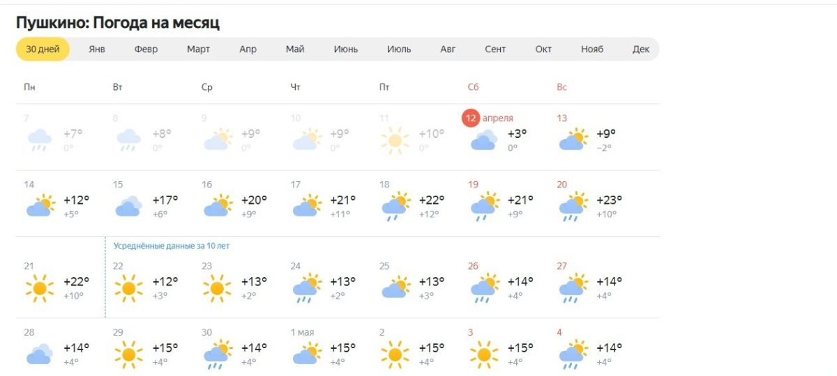The height and width of the screenshot is (376, 837).
Task: Switch to the Апр month tab
Action: coord(248,49)
